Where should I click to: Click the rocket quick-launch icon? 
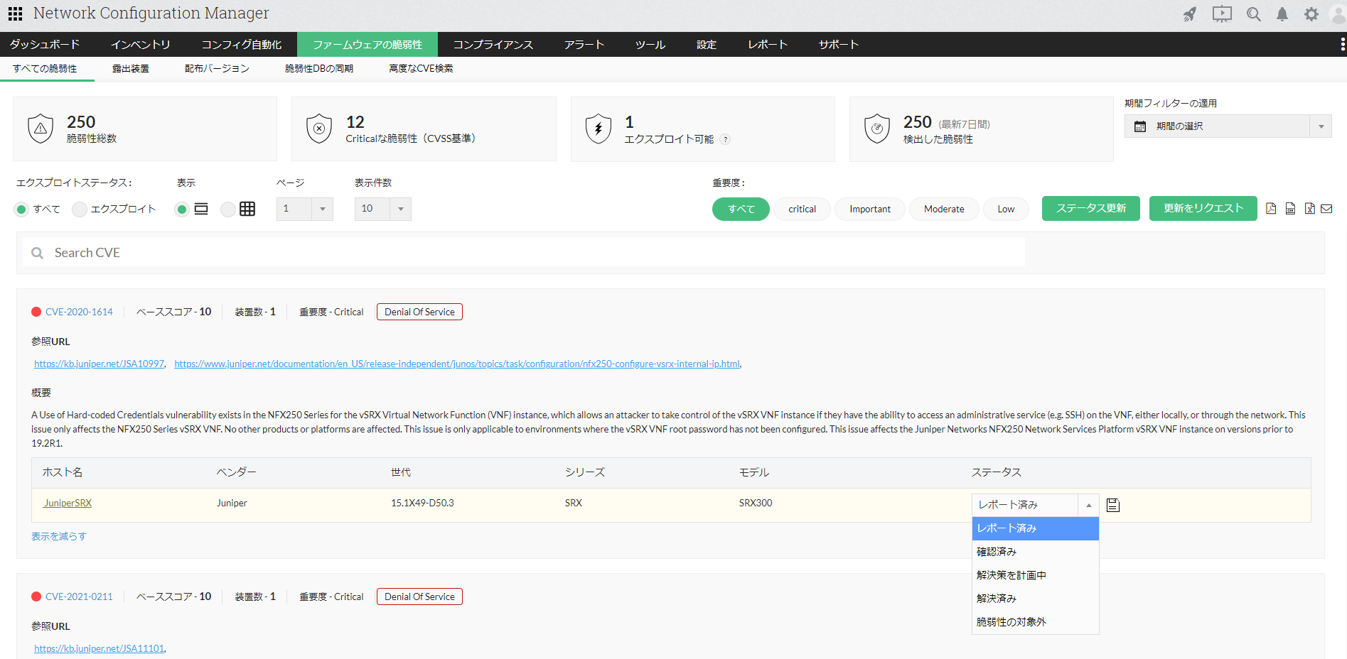point(1189,14)
